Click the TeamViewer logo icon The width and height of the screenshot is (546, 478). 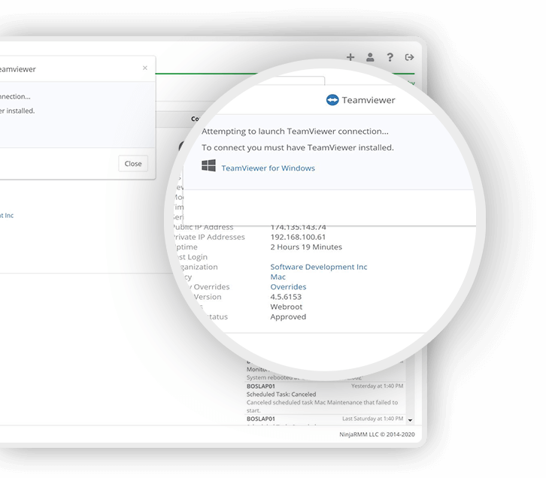tap(332, 100)
